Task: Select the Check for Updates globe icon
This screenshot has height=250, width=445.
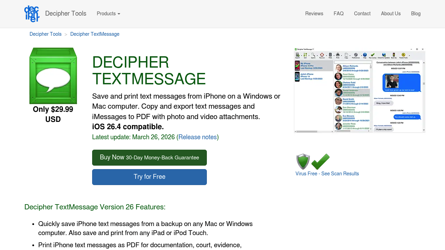Action: coord(383,55)
